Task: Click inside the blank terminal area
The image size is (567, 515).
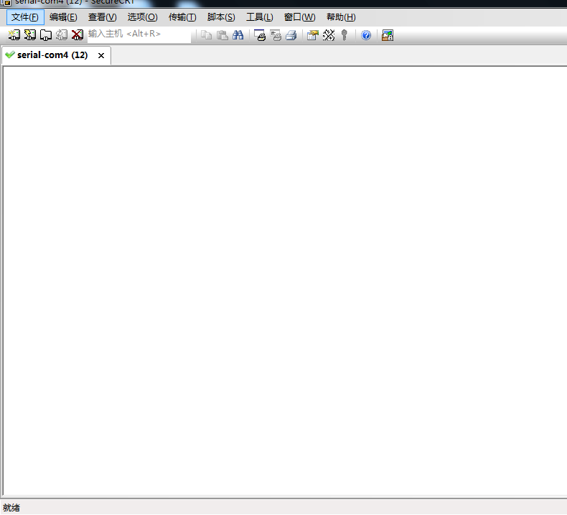Action: (285, 280)
